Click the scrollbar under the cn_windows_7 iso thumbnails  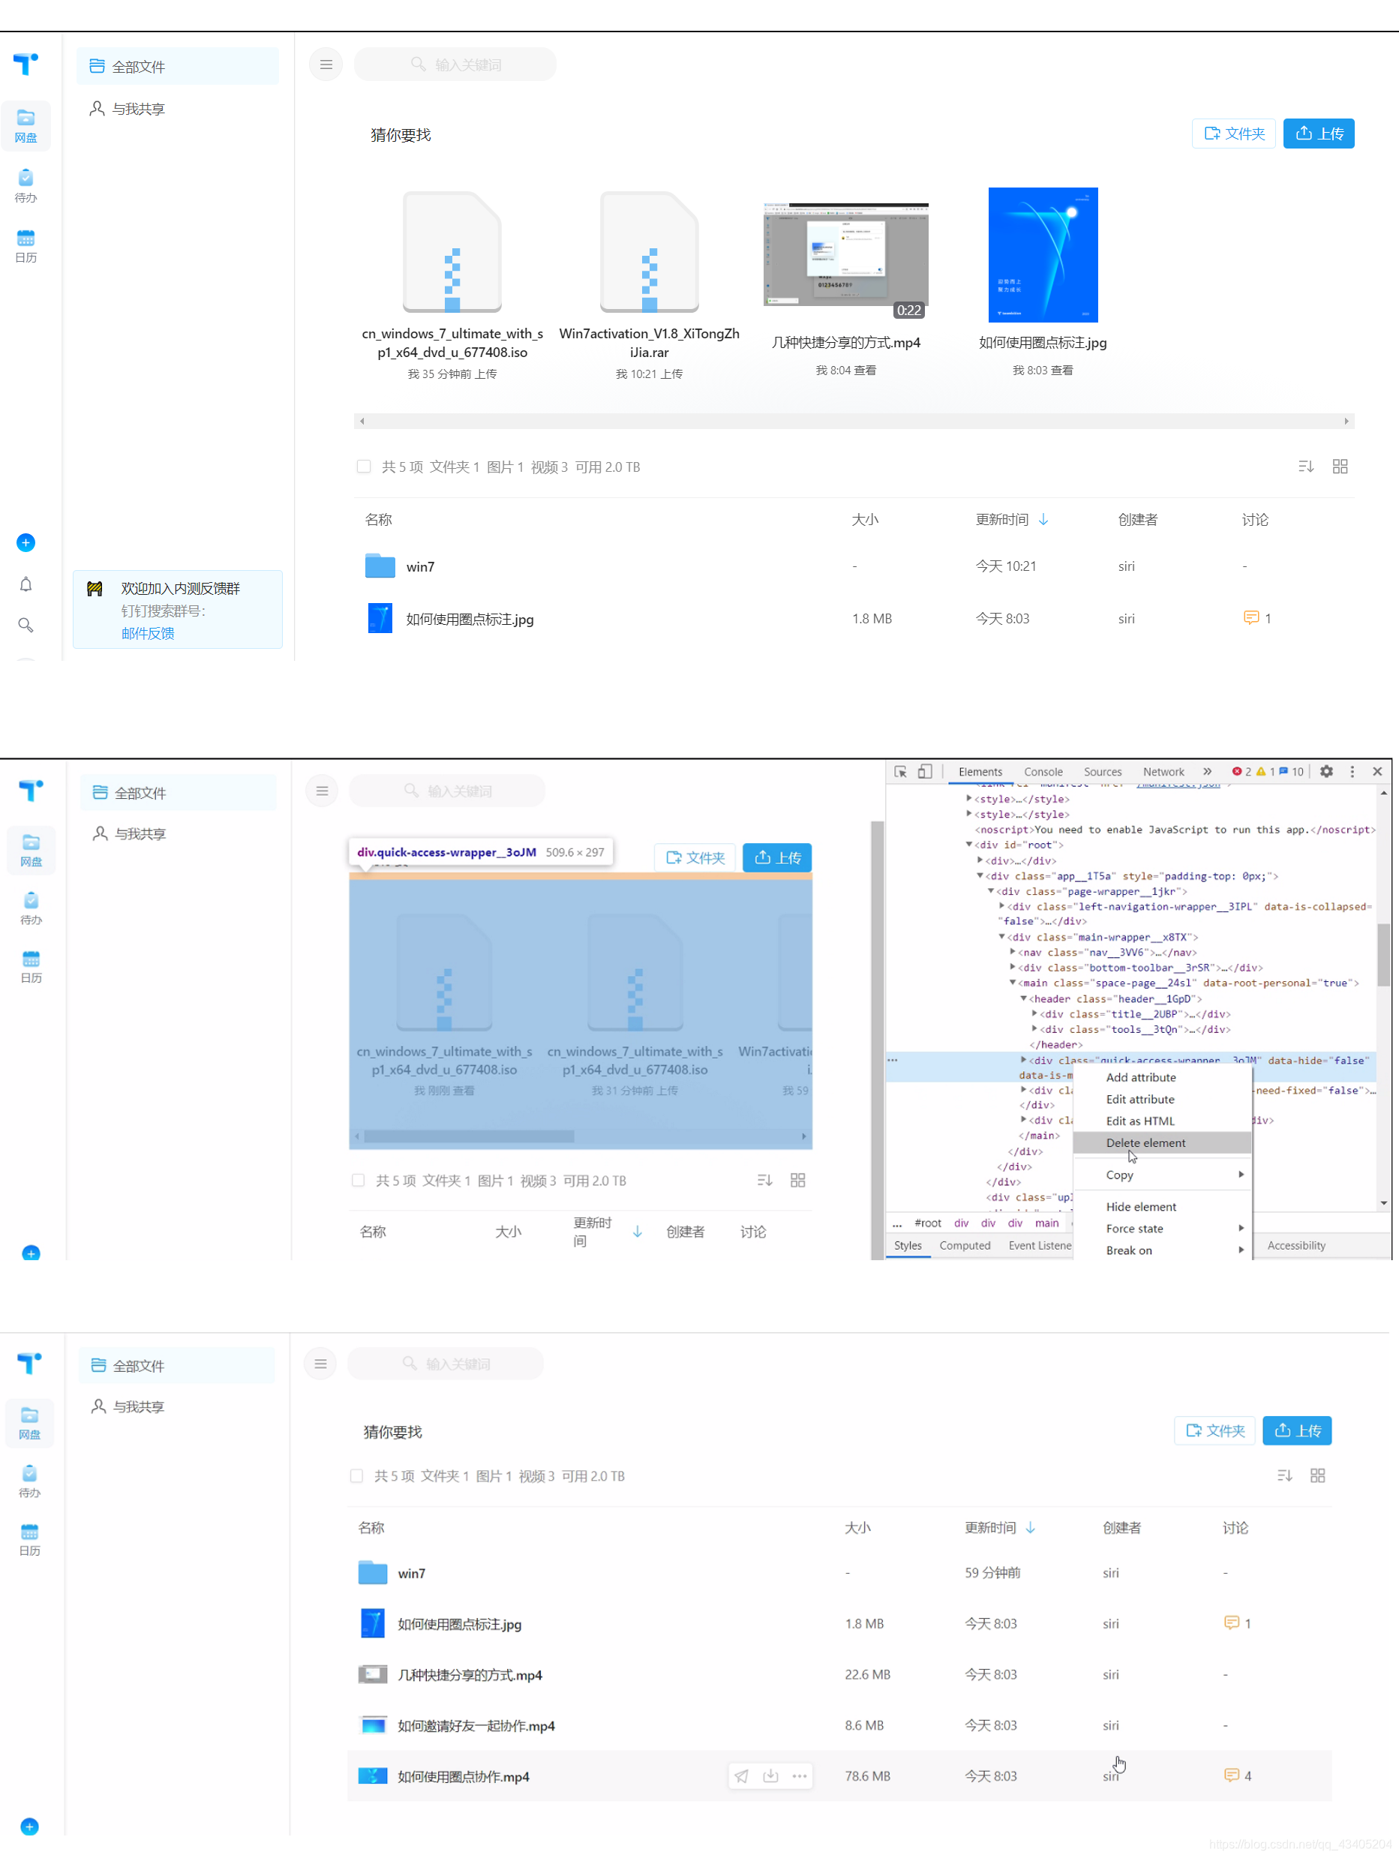pyautogui.click(x=854, y=421)
